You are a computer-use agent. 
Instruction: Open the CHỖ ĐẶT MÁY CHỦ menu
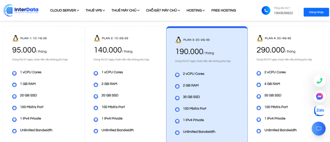click(163, 10)
